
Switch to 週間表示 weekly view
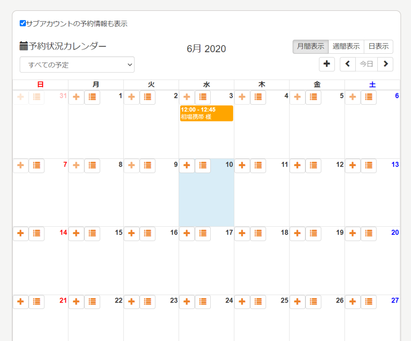pyautogui.click(x=346, y=46)
